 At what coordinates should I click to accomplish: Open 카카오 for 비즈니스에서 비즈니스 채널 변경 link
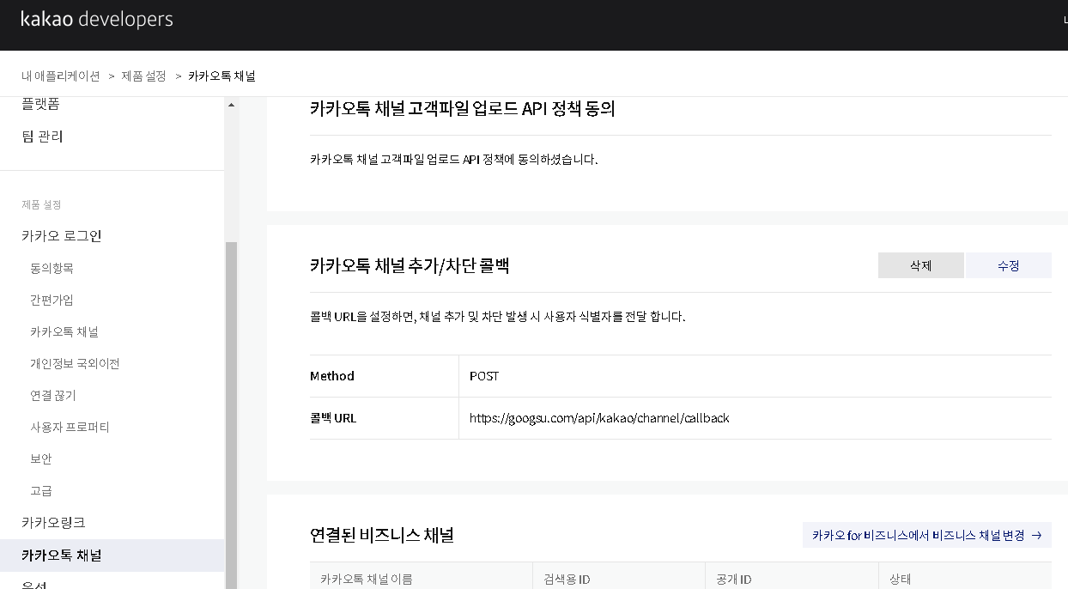(x=927, y=535)
